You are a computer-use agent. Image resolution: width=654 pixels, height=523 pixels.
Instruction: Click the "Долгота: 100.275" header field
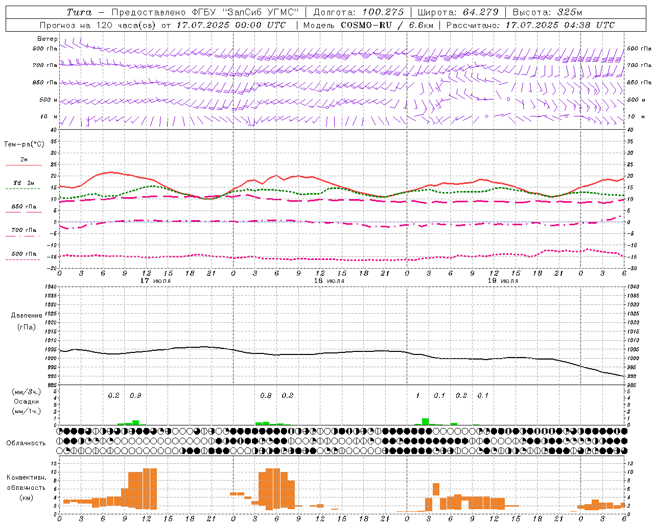[359, 12]
